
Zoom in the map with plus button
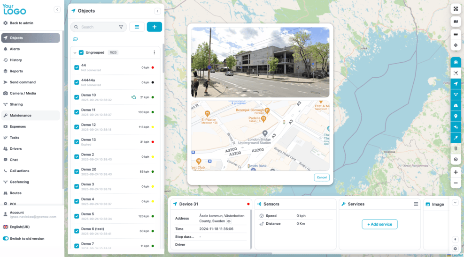point(456,172)
